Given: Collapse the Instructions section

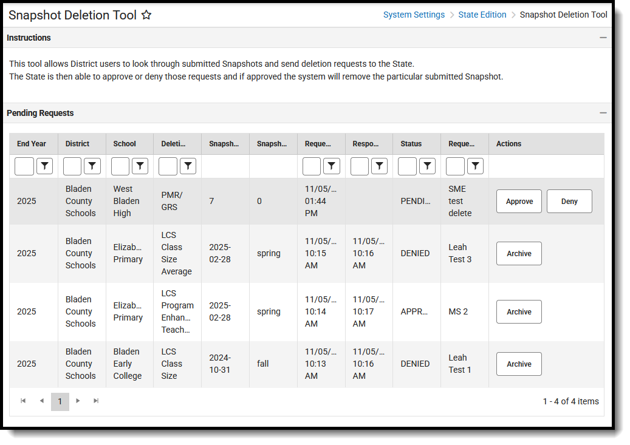Looking at the screenshot, I should pos(603,37).
